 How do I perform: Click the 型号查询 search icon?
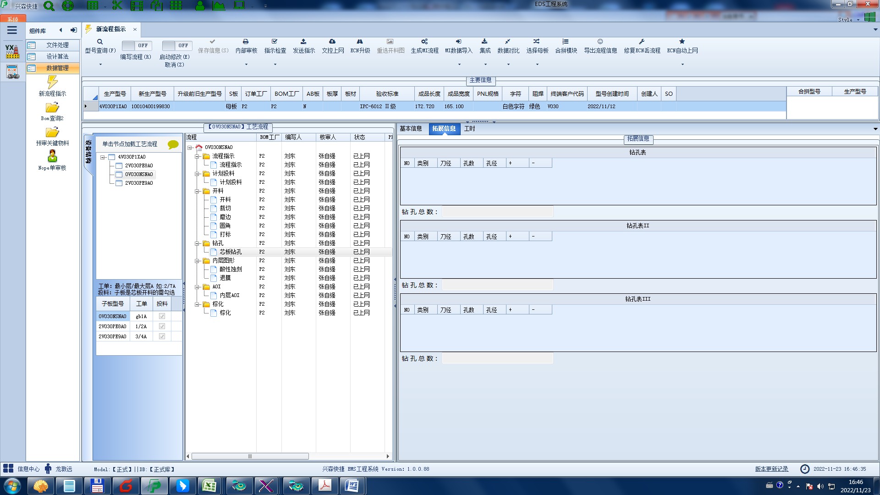pyautogui.click(x=100, y=42)
